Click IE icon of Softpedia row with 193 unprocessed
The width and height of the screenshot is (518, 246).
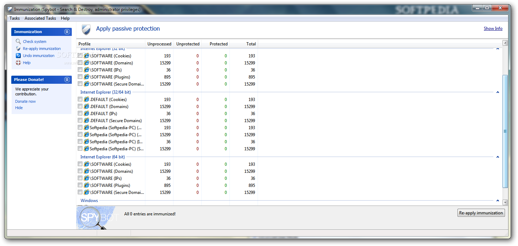point(87,127)
